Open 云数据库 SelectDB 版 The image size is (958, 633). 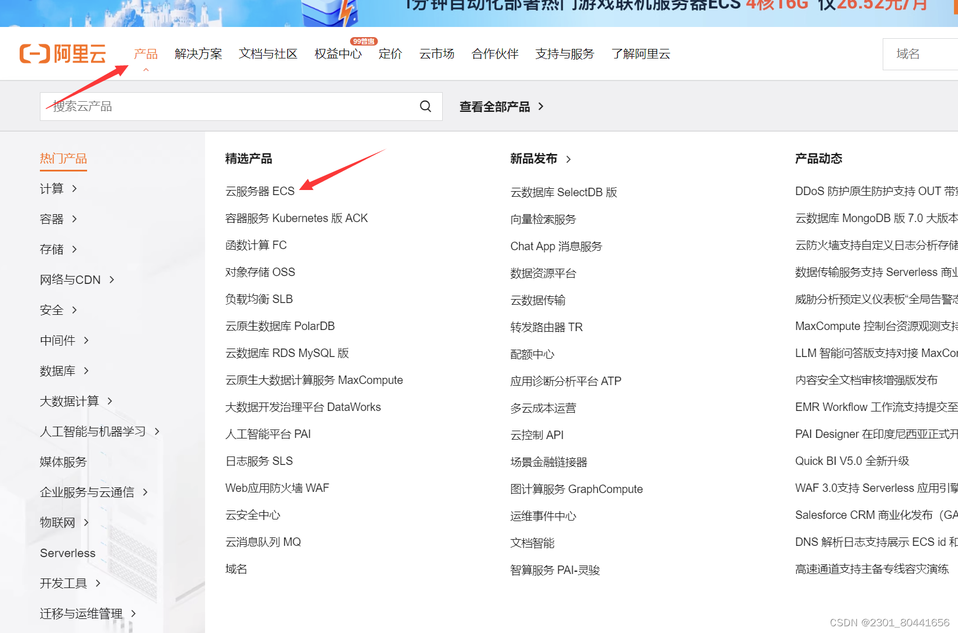coord(564,192)
